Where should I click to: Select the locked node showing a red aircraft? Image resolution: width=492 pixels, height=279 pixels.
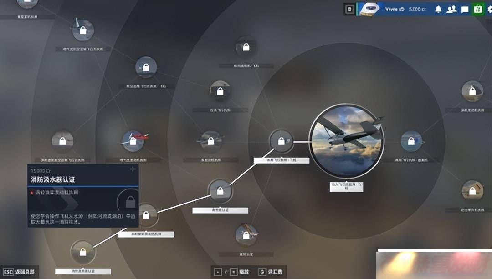tap(133, 141)
